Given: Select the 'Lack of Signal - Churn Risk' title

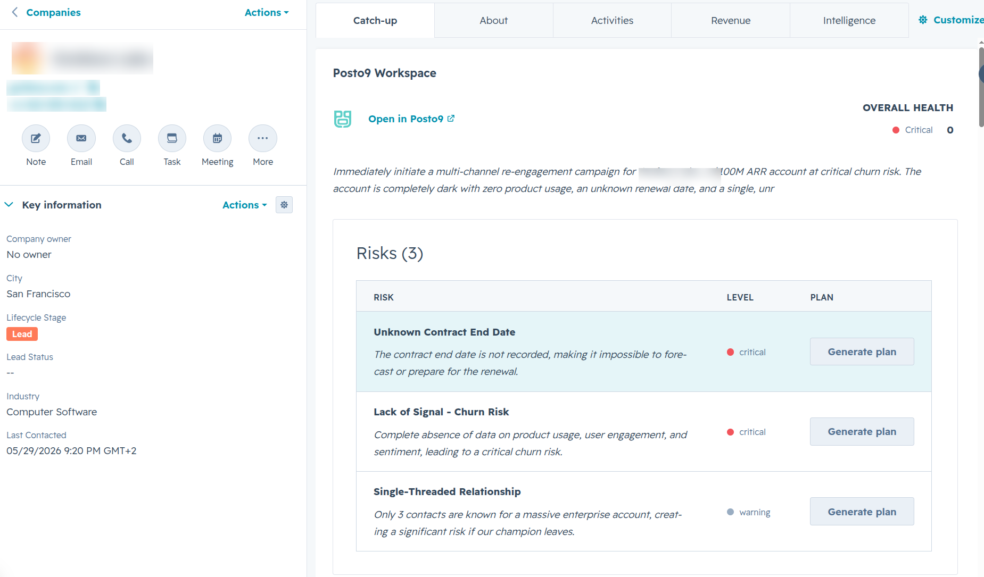Looking at the screenshot, I should (x=441, y=412).
